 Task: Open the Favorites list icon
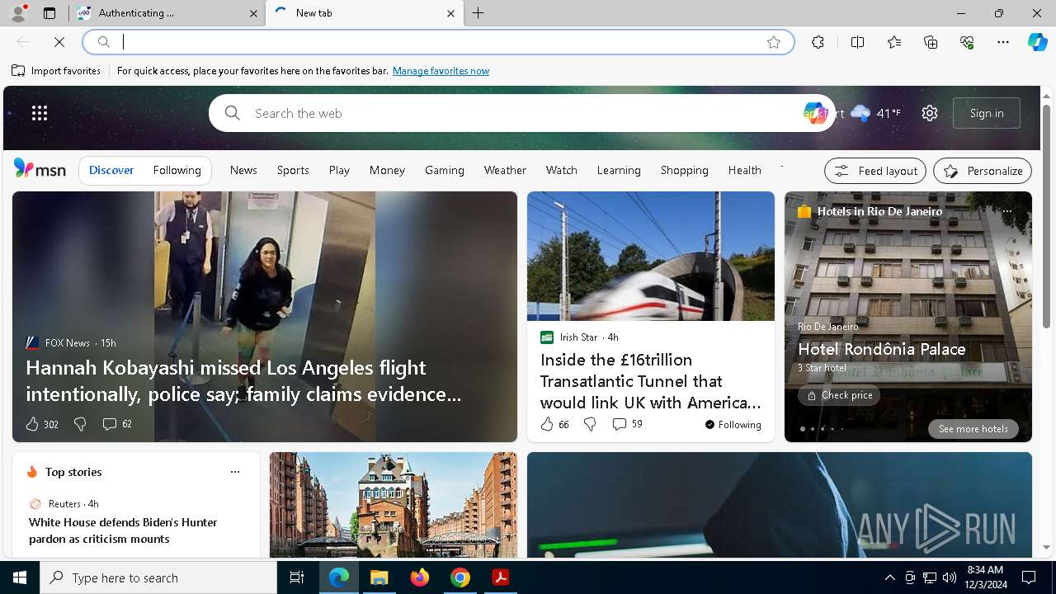[894, 42]
